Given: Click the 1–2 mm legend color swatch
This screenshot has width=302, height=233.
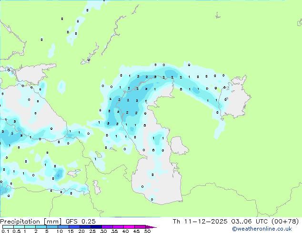Looking at the screenshot, I should 30,227.
